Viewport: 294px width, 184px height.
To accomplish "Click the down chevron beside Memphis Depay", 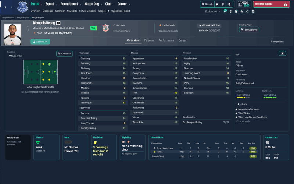I will point(28,30).
